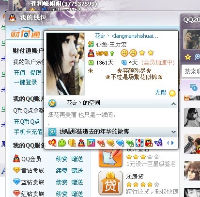Screen dimensions: 200x197
Task: Open the 还房贷 loan app icon
Action: [110, 183]
